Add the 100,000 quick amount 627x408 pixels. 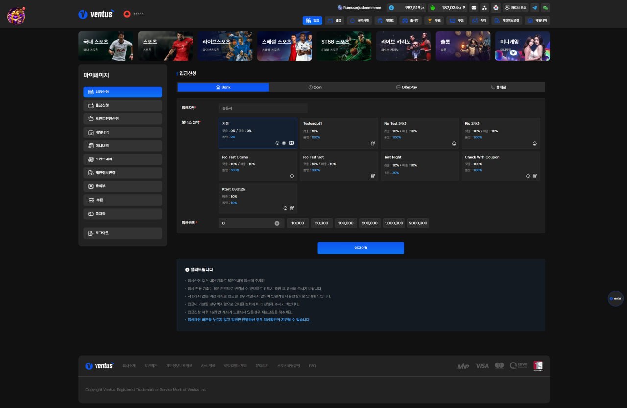click(x=346, y=223)
